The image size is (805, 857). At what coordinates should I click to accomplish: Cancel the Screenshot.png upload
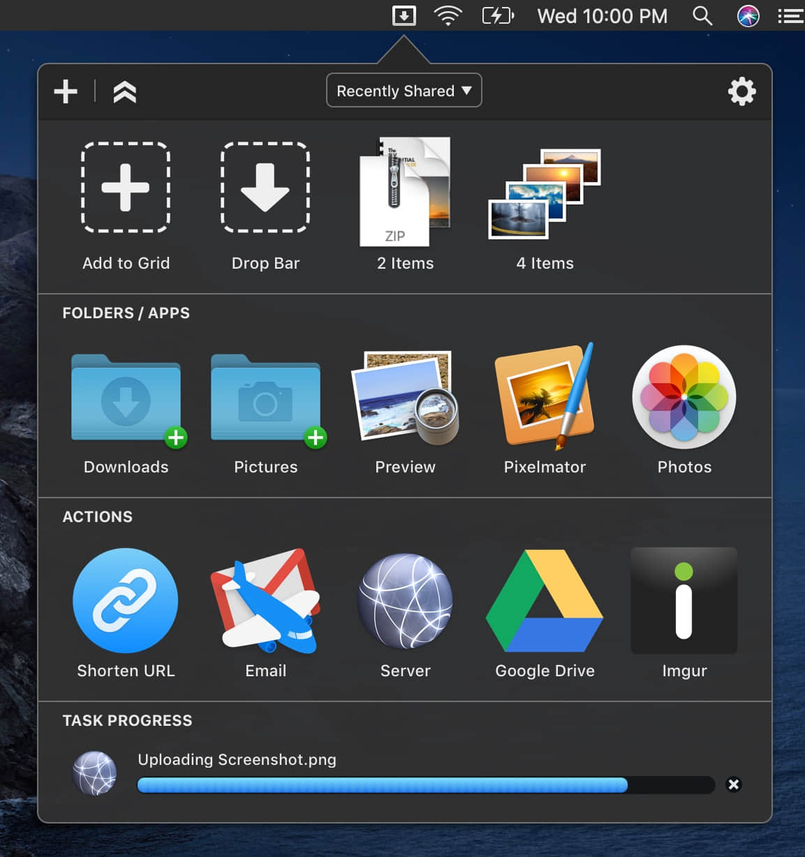pyautogui.click(x=734, y=784)
